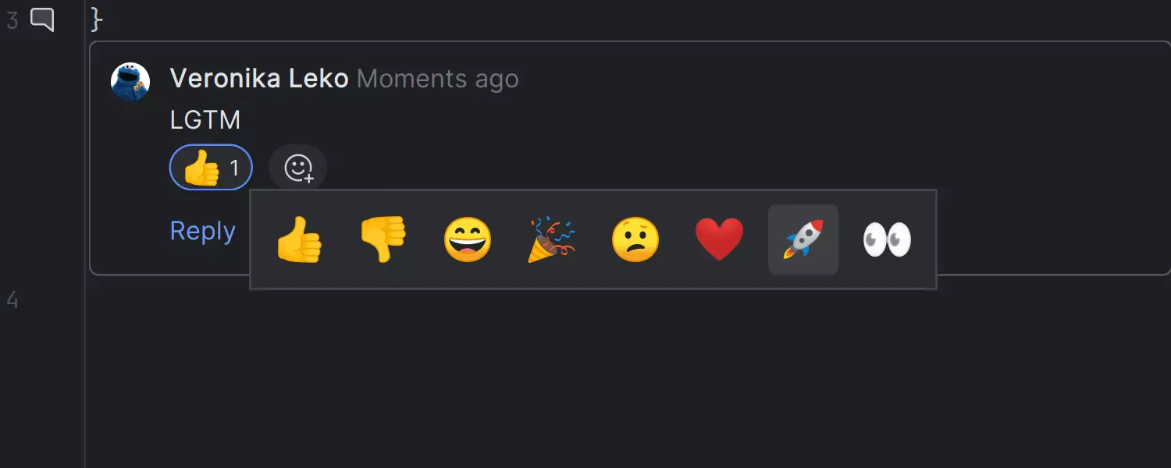Toggle the thumbs up reaction with count 1
The height and width of the screenshot is (468, 1171).
tap(211, 168)
